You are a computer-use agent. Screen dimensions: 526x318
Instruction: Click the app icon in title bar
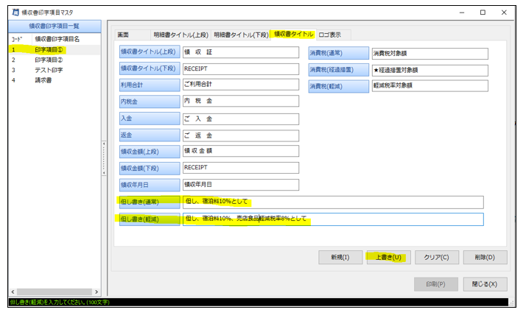tap(15, 13)
